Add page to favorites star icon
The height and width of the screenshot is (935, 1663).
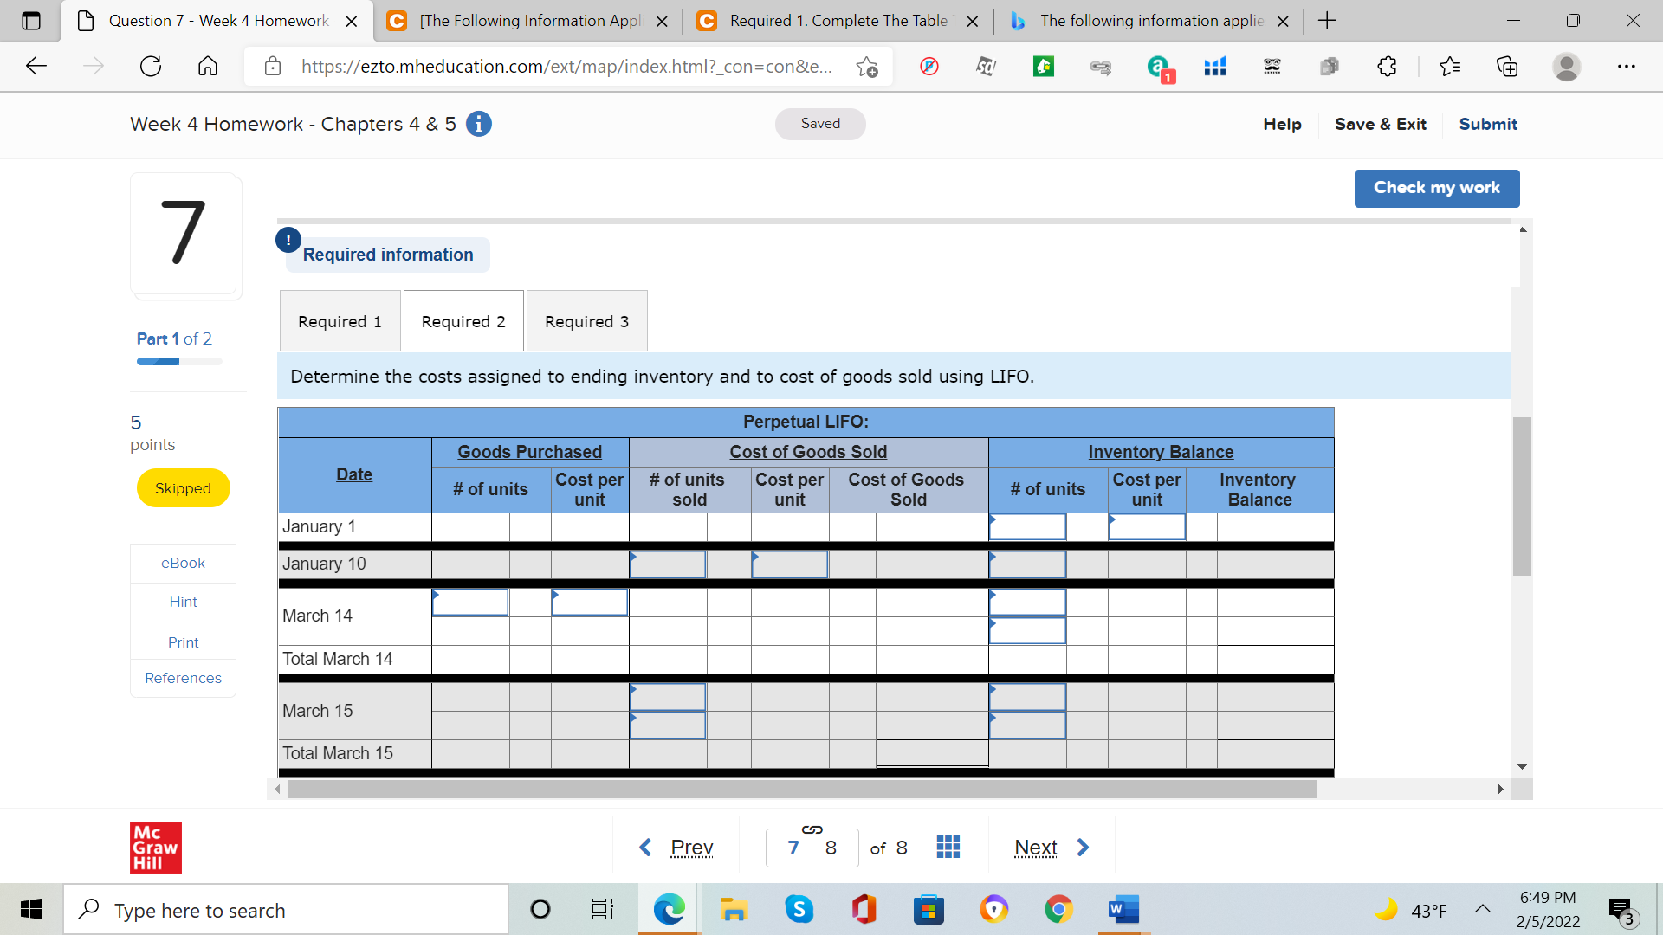click(866, 66)
